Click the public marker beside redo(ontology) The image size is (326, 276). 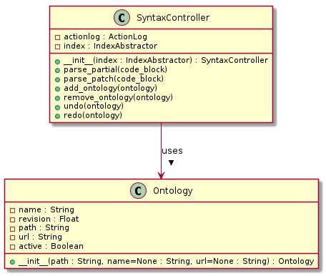tap(57, 117)
